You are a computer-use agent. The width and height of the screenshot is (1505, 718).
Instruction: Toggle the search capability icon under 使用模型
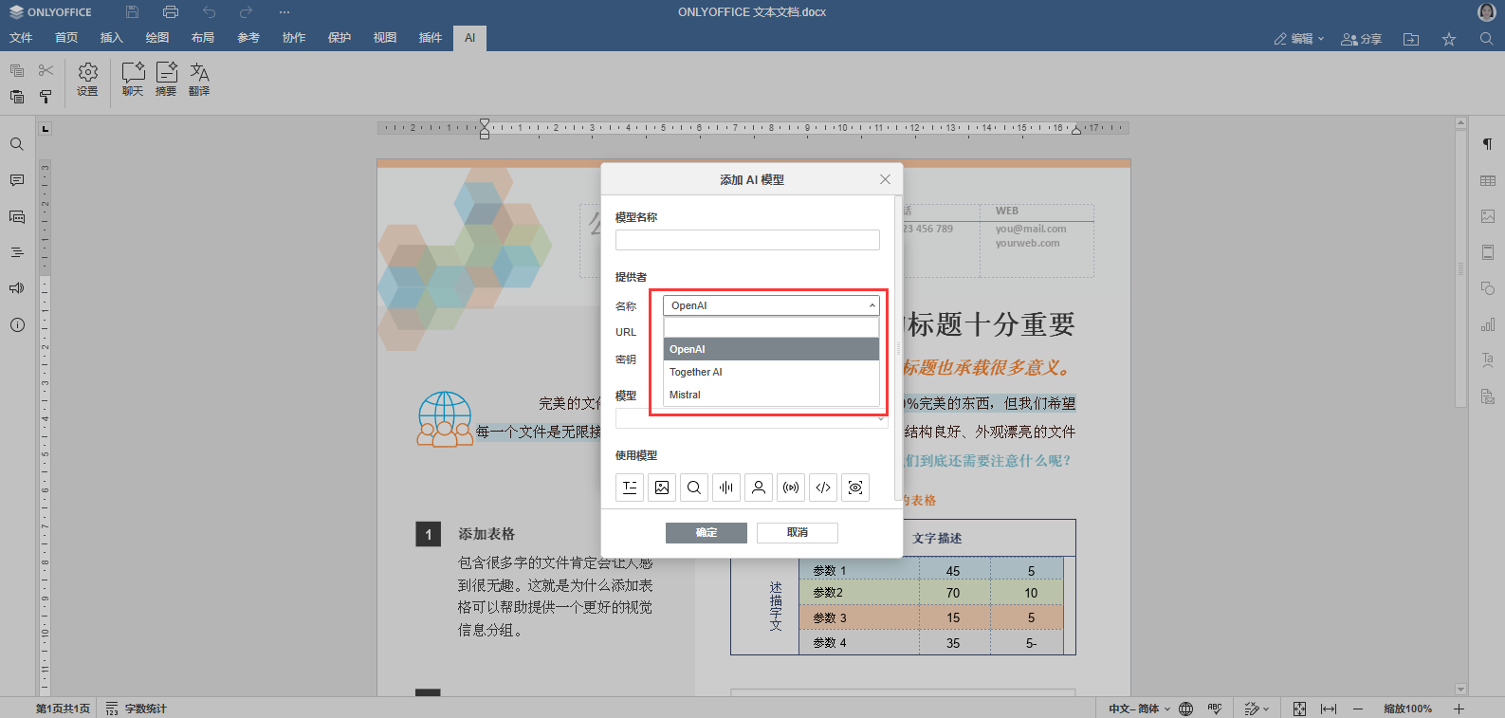tap(694, 488)
